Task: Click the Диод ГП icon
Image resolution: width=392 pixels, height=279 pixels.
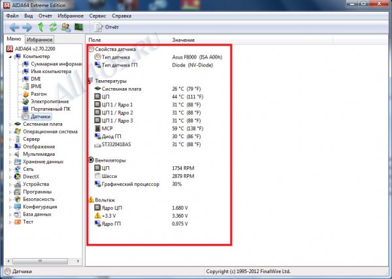Action: [x=97, y=136]
